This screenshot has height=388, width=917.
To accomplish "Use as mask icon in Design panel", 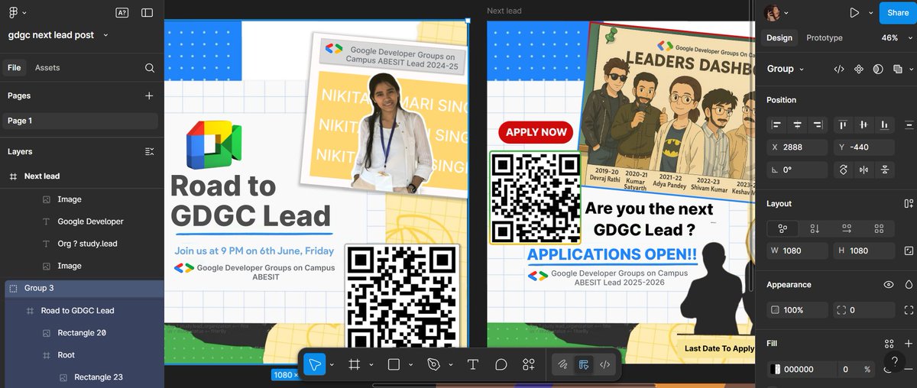I will point(878,69).
